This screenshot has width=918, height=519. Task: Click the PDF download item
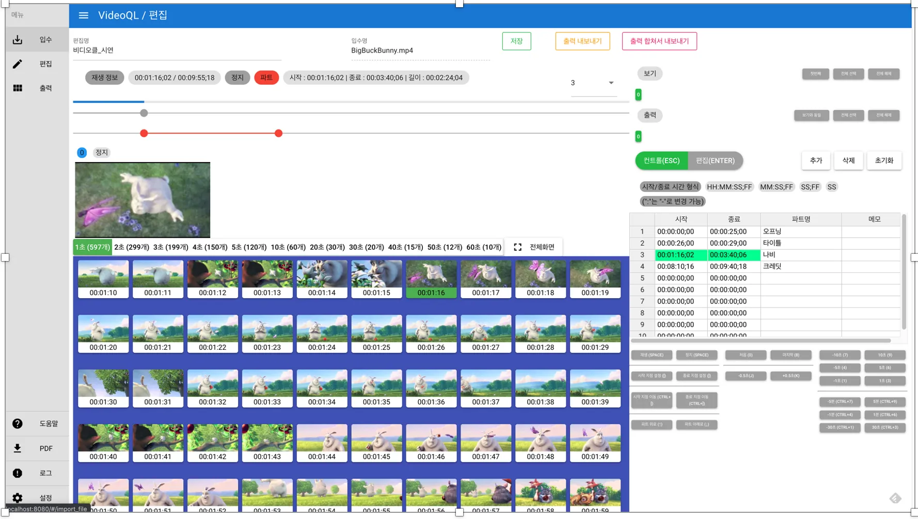(37, 448)
